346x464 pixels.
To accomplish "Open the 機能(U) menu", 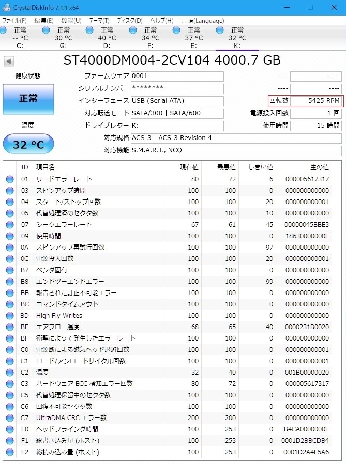I will coord(71,21).
